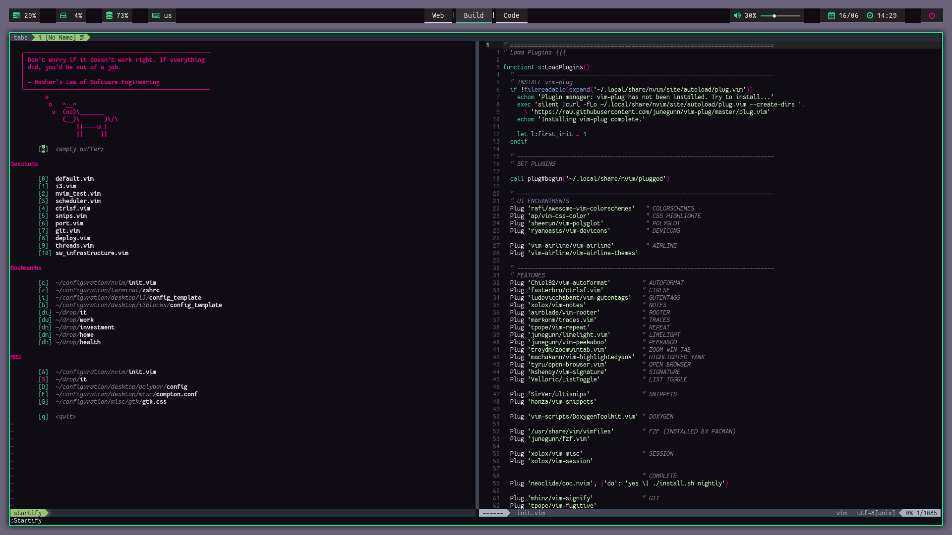Open MRU entry polybar/config
Viewport: 952px width, 535px height.
(x=121, y=387)
